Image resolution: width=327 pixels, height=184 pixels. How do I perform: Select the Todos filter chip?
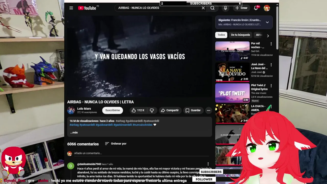click(221, 35)
